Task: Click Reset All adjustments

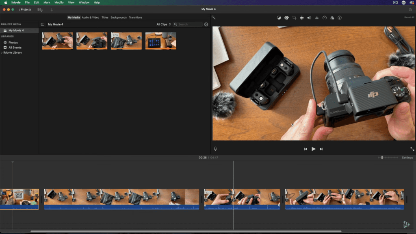Action: coord(409,17)
